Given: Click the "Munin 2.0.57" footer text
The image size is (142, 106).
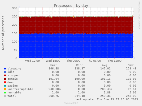Looking at the screenshot, I should (71, 103).
